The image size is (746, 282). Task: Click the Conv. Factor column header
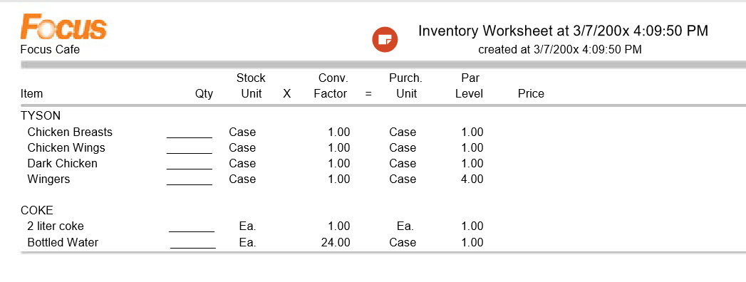click(x=330, y=85)
